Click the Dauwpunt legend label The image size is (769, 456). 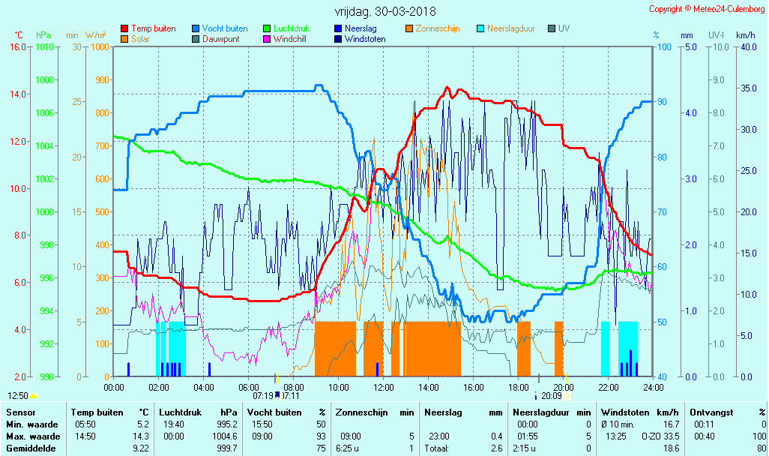[220, 39]
